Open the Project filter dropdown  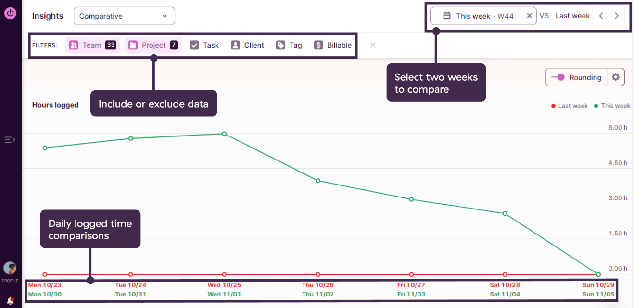tap(153, 45)
